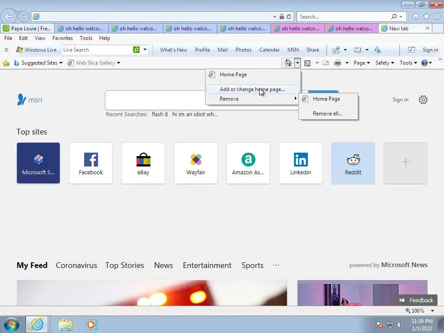The image size is (444, 333).
Task: Click the green Live Search go button
Action: [136, 50]
